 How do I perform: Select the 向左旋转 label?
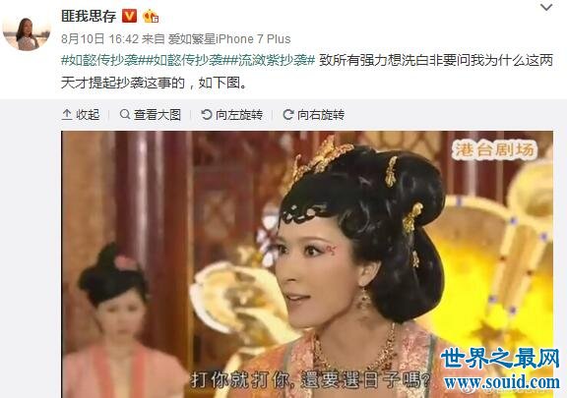click(239, 115)
